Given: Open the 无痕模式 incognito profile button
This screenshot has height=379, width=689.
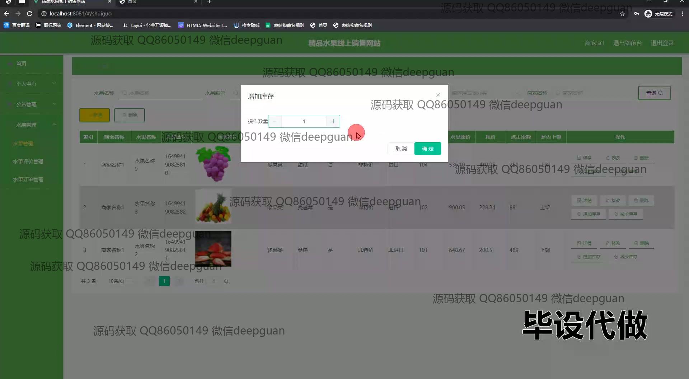Looking at the screenshot, I should pyautogui.click(x=658, y=14).
